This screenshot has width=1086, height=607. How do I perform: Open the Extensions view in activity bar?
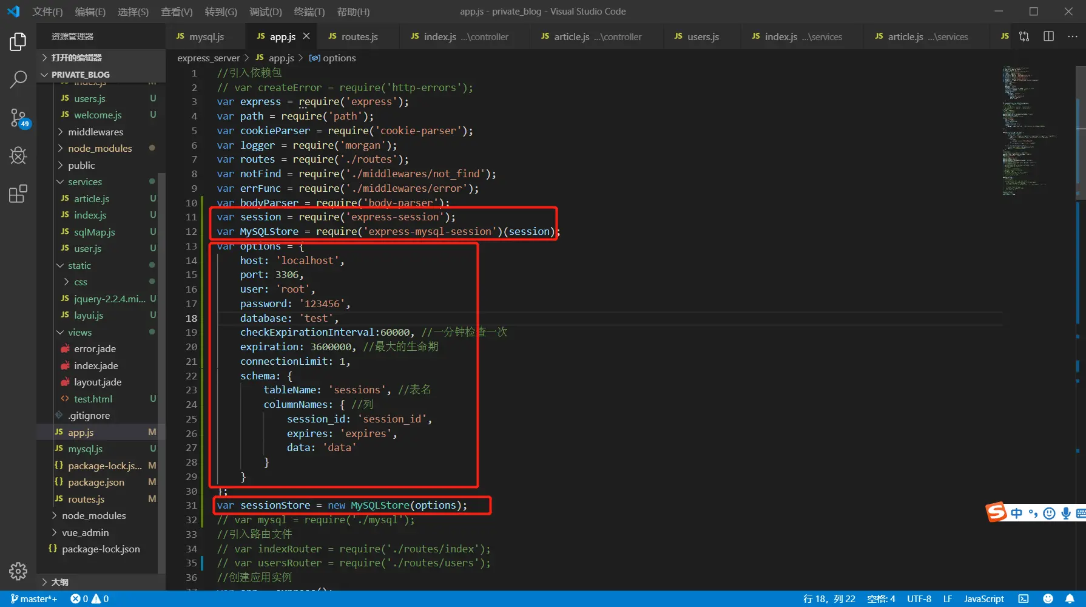point(18,194)
